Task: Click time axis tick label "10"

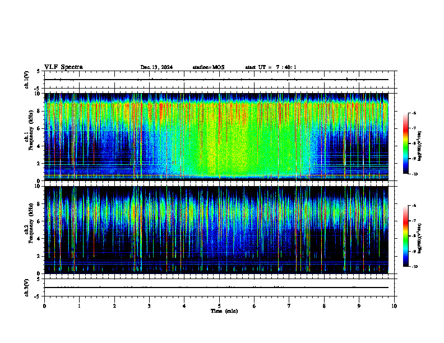Action: (394, 306)
